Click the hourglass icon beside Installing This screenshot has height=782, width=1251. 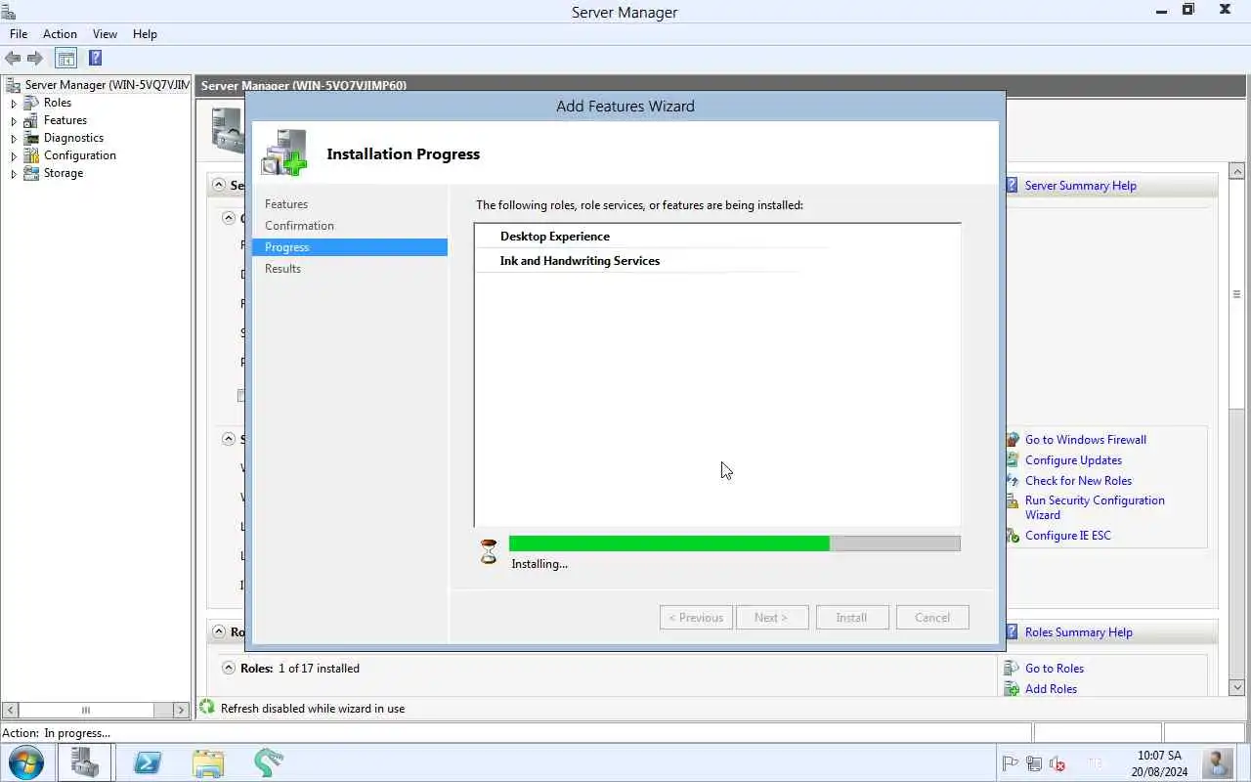[x=489, y=551]
